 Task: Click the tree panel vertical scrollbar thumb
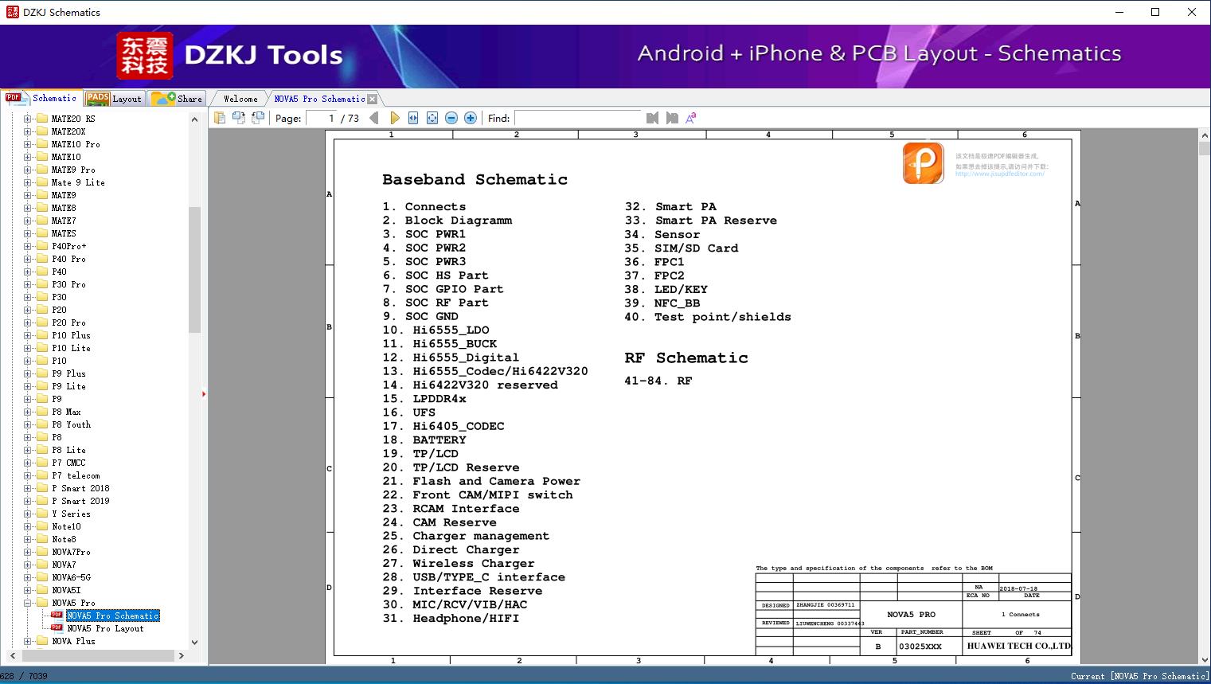click(x=194, y=269)
